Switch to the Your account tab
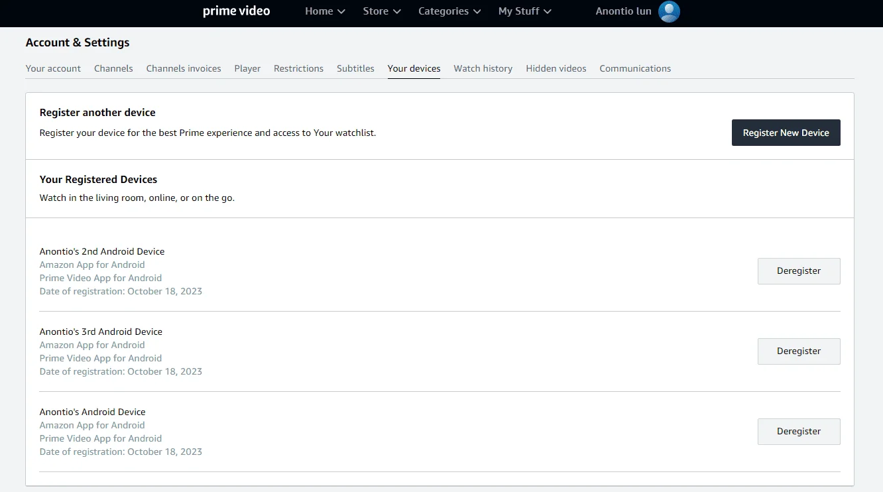Screen dimensions: 883x492 tap(53, 68)
